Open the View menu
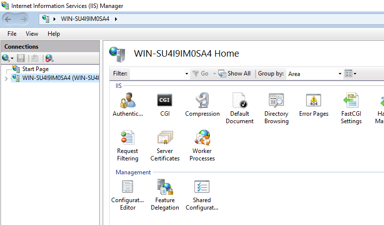This screenshot has width=384, height=225. (32, 34)
